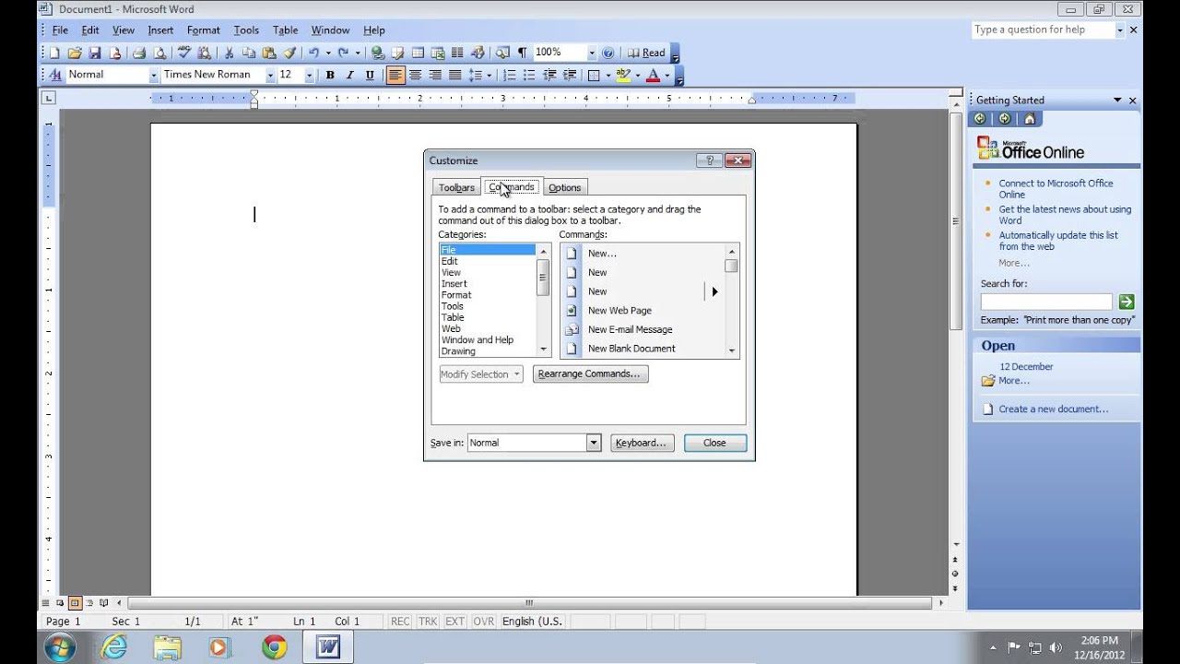Viewport: 1180px width, 664px height.
Task: Toggle Bold formatting button
Action: (330, 76)
